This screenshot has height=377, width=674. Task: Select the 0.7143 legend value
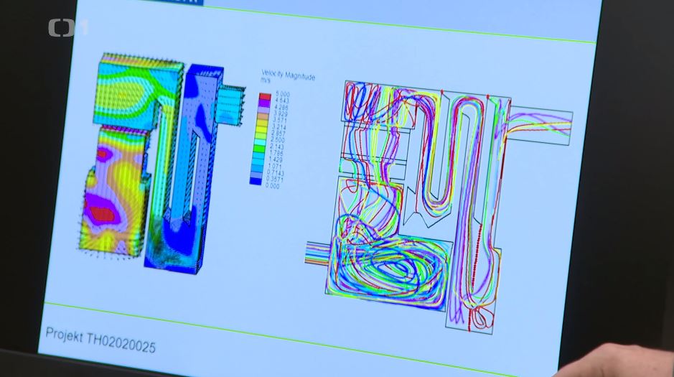[x=276, y=173]
